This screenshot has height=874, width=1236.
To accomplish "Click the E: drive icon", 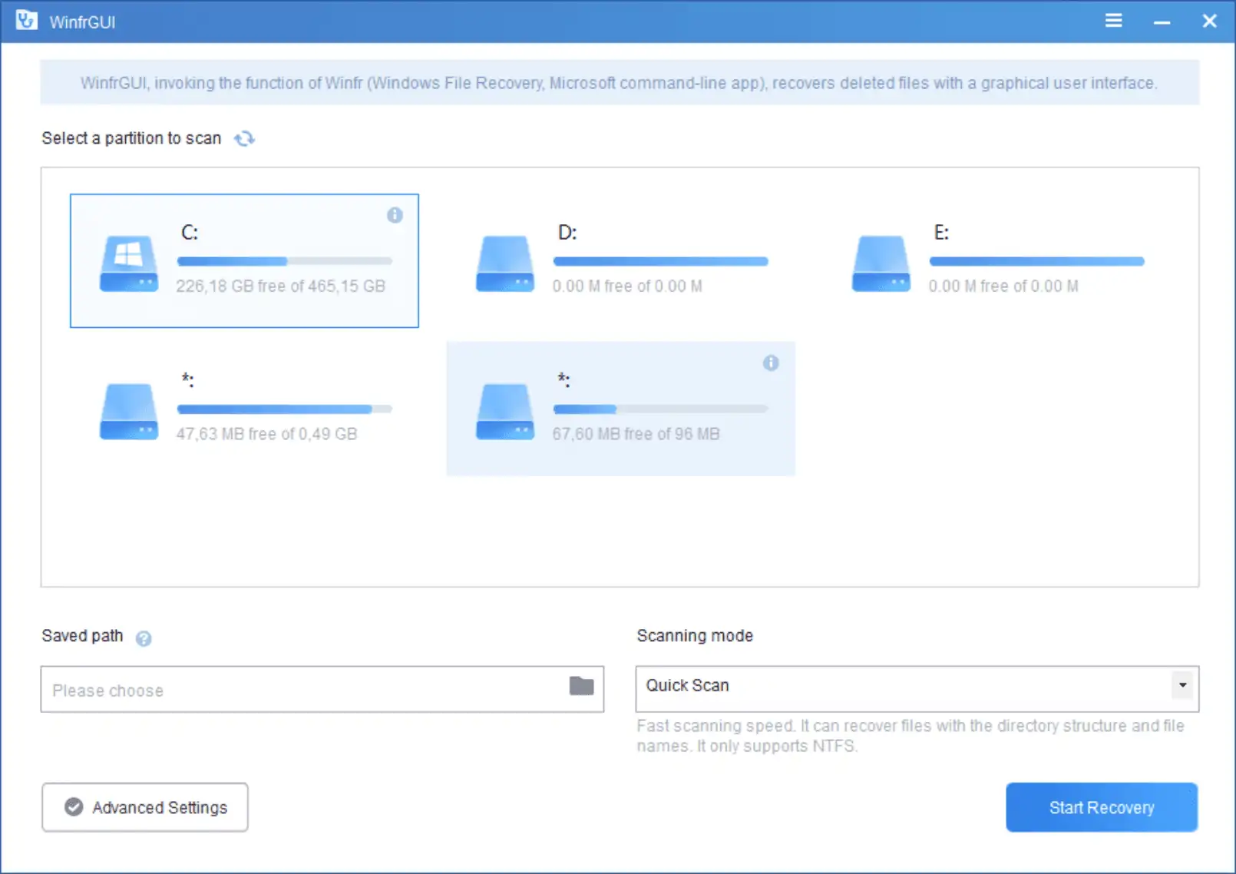I will 881,263.
